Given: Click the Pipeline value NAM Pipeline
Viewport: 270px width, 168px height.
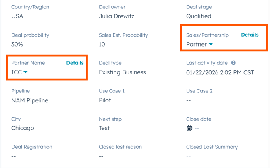Looking at the screenshot, I should (x=30, y=100).
